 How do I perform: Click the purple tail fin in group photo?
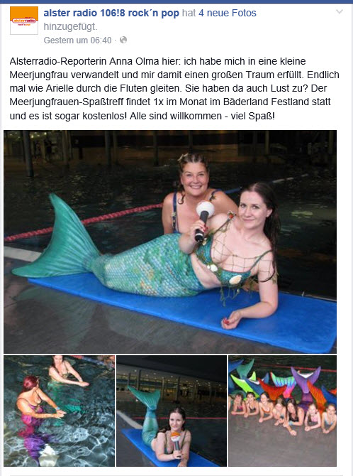coord(306,379)
